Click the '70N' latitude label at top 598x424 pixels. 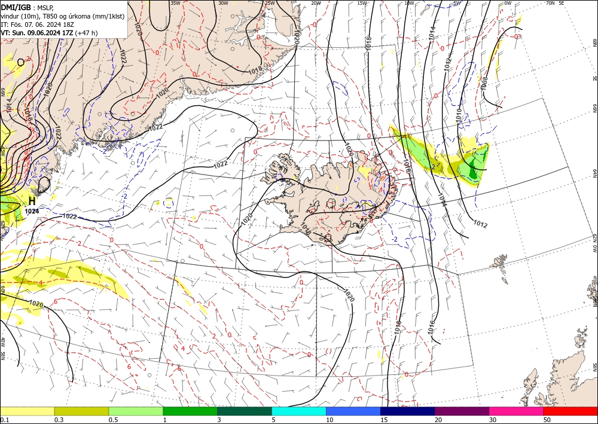[550, 3]
